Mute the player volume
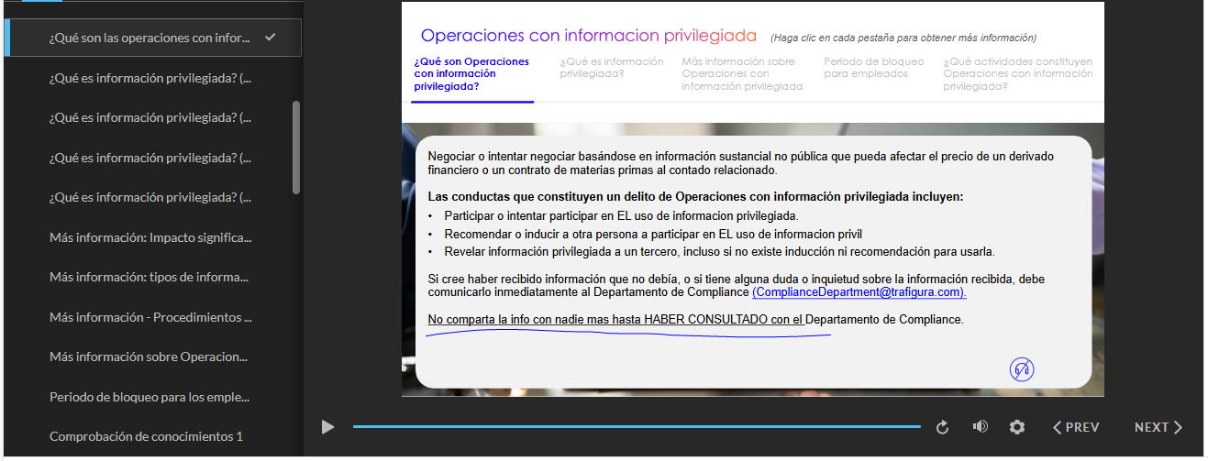1208x461 pixels. coord(981,427)
